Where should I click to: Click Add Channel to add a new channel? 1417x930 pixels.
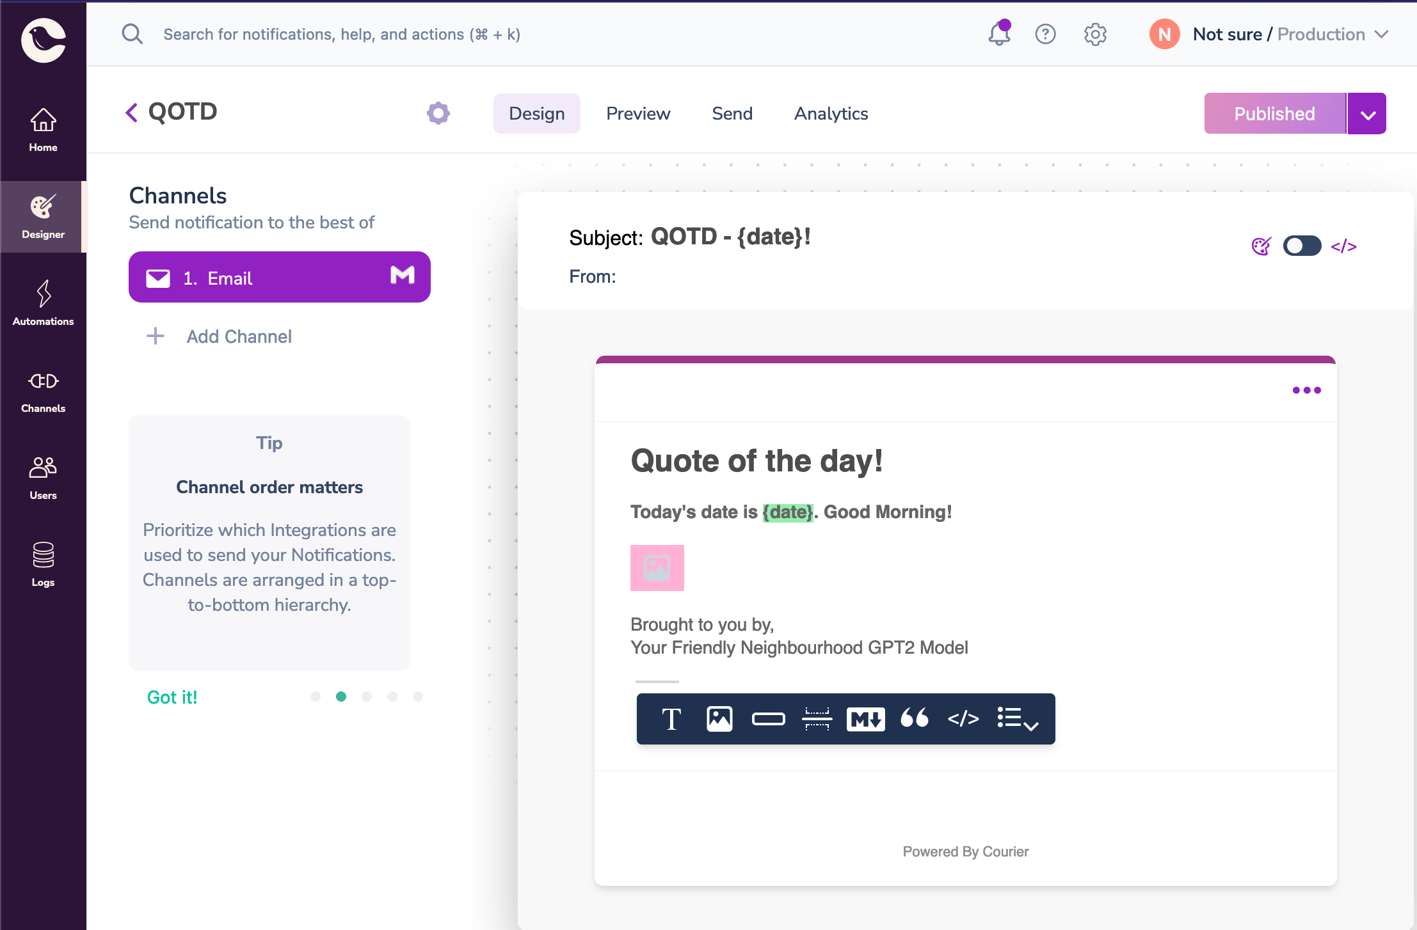(238, 336)
